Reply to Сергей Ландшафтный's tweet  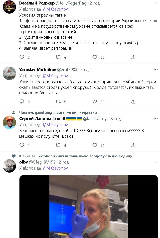pyautogui.click(x=22, y=145)
